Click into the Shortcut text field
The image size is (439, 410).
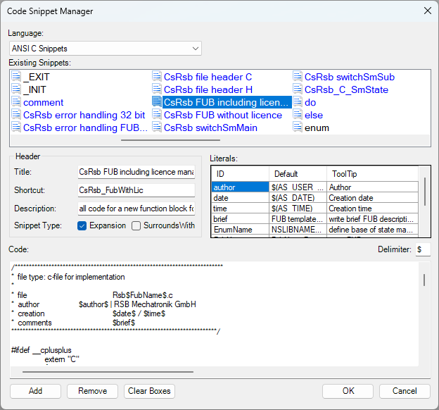coord(136,190)
